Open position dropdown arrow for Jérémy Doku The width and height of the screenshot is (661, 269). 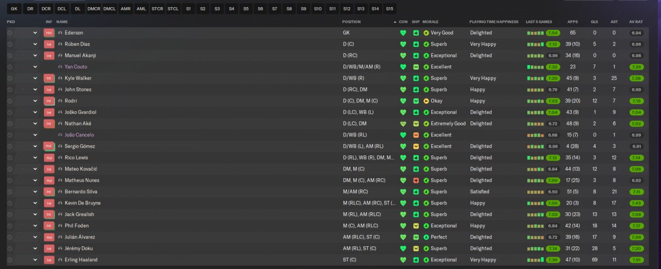pos(35,248)
